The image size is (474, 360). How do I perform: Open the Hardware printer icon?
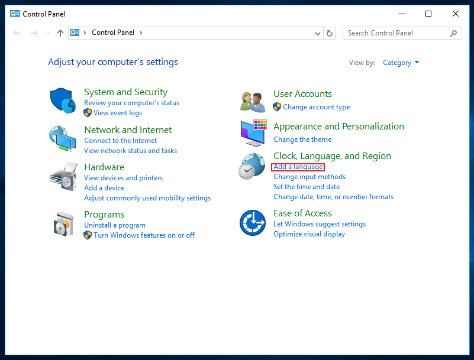pyautogui.click(x=63, y=177)
